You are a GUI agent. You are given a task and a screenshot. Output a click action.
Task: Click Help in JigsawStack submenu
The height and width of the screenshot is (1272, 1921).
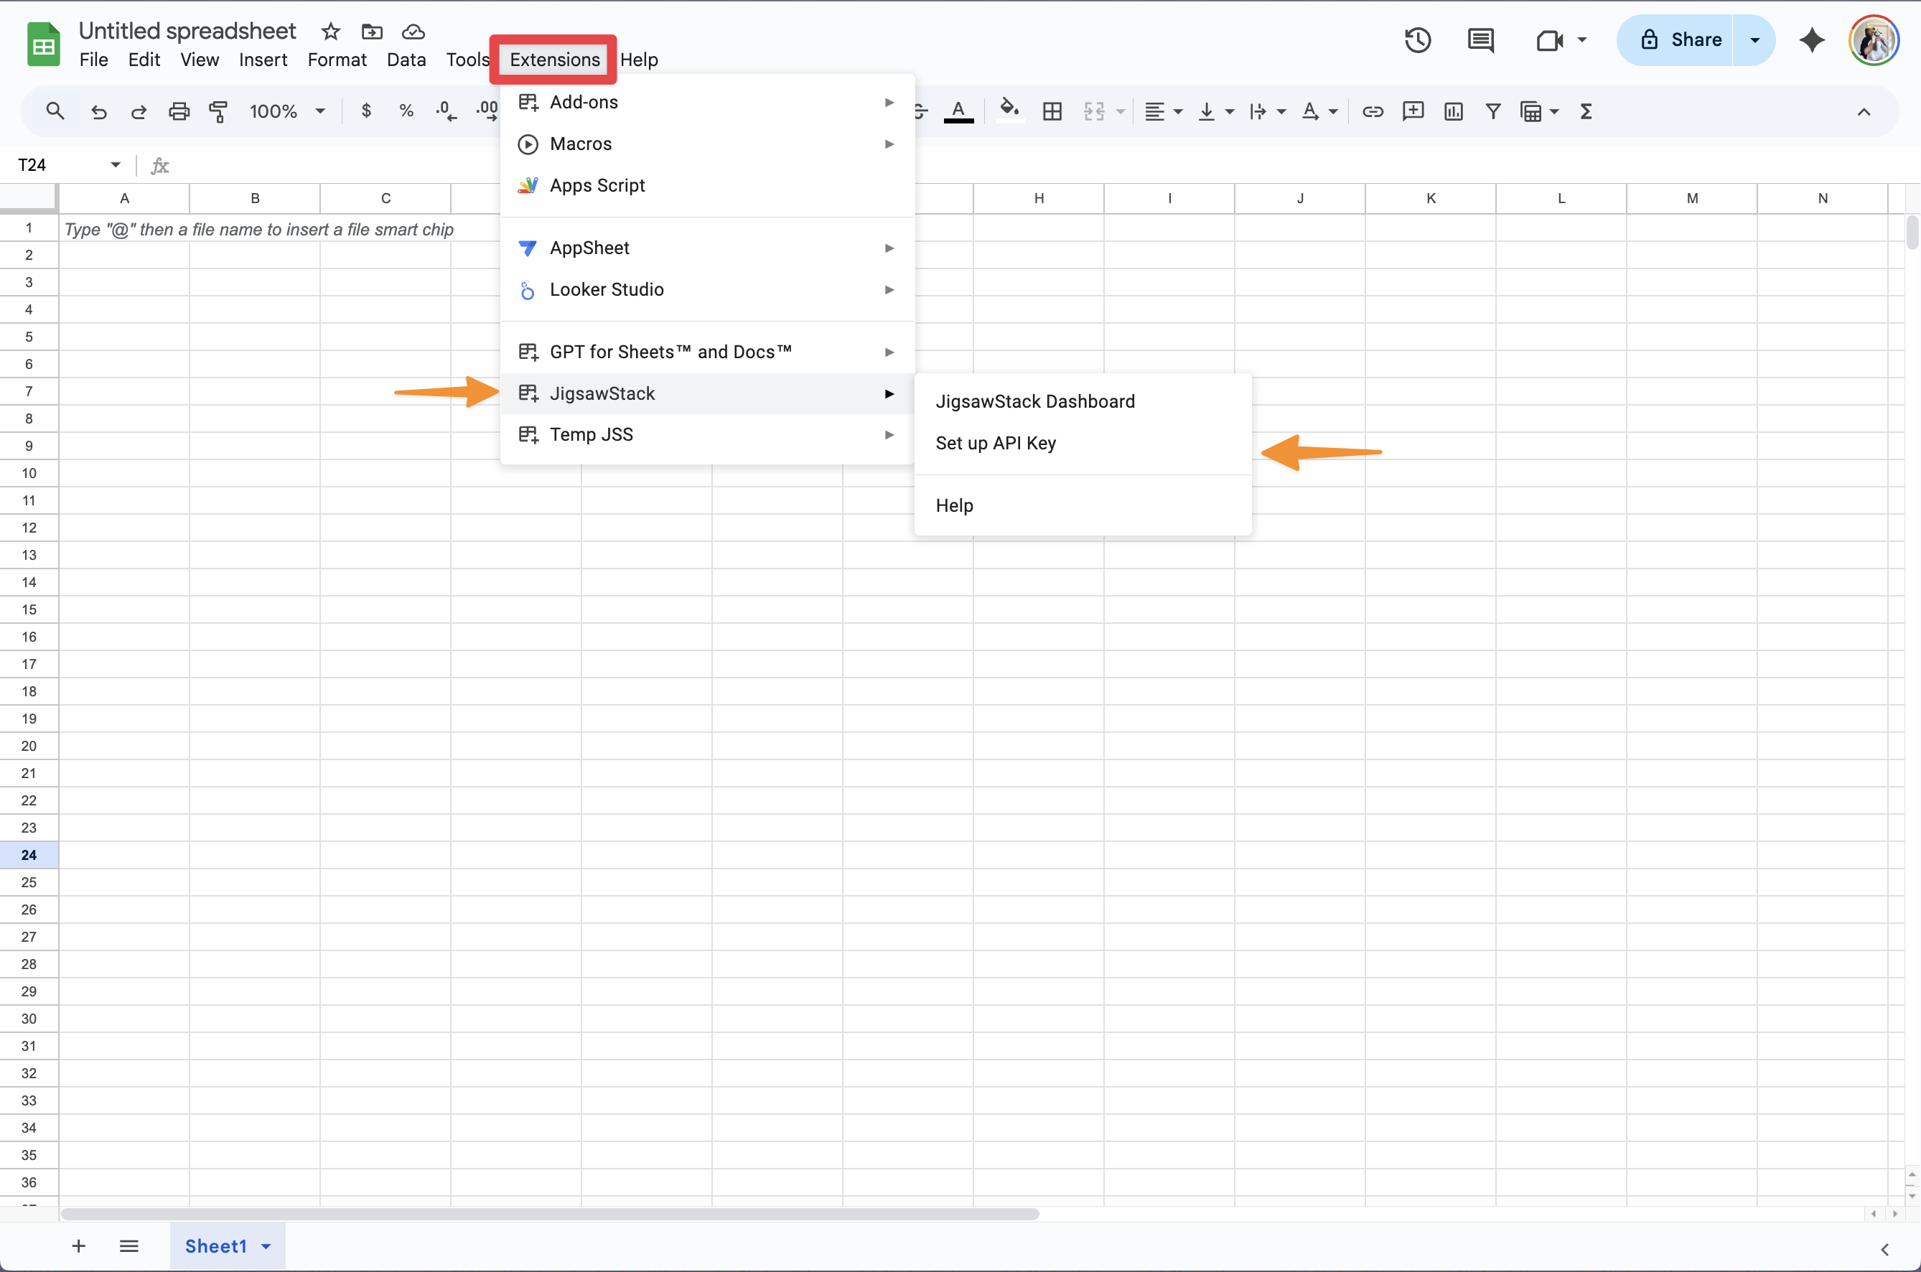(x=1083, y=505)
